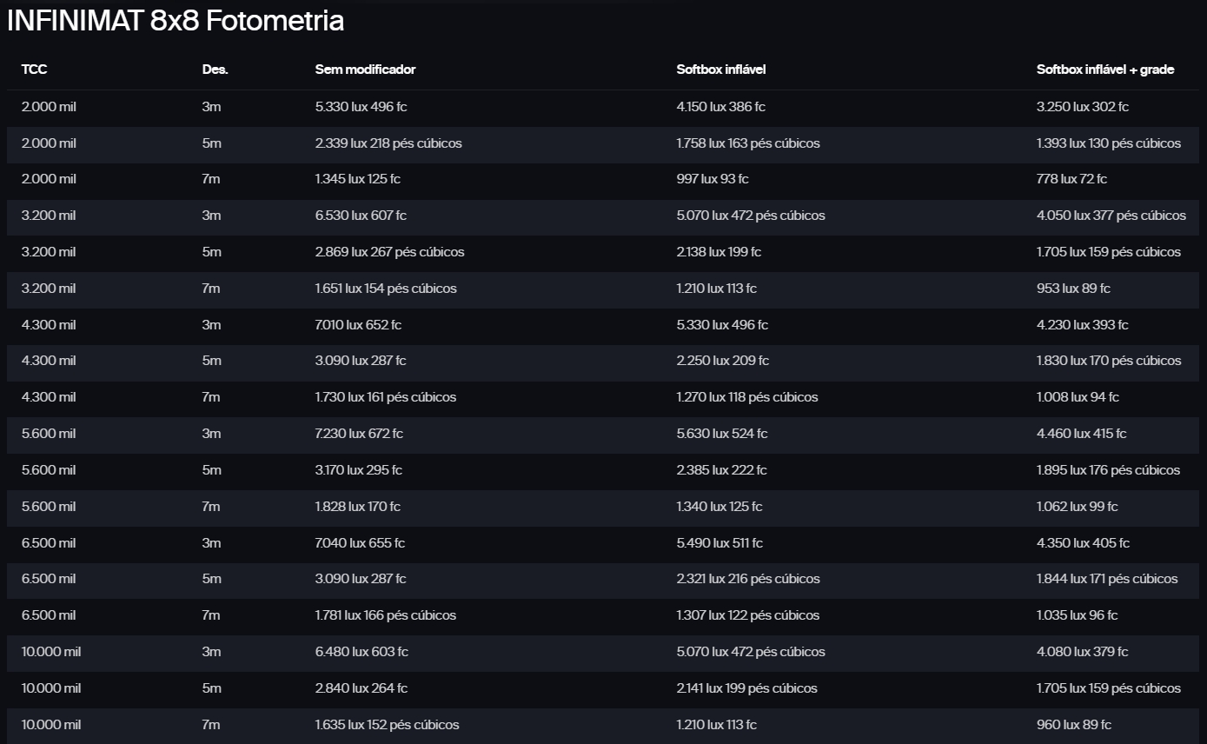The height and width of the screenshot is (744, 1207).
Task: Select the 3.250 lux 302 fc value
Action: [x=1082, y=107]
